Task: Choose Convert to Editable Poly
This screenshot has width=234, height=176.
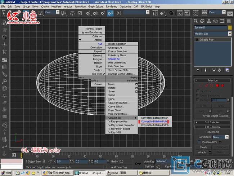Action: 154,122
